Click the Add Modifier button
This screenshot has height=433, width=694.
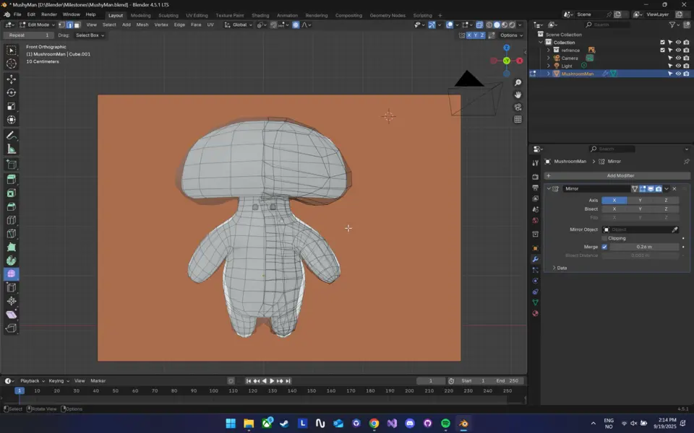[617, 176]
